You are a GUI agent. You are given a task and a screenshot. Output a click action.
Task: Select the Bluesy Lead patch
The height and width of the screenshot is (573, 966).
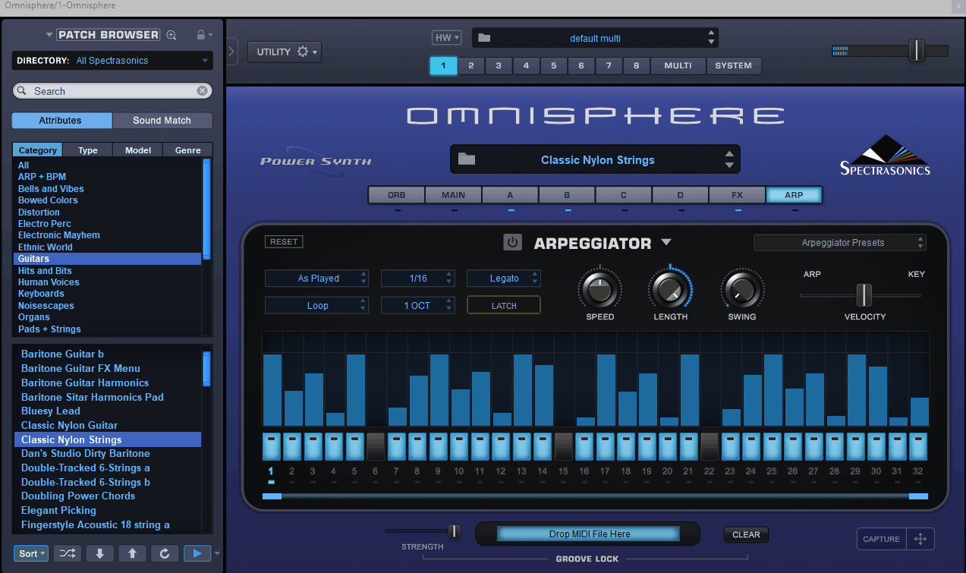tap(51, 411)
